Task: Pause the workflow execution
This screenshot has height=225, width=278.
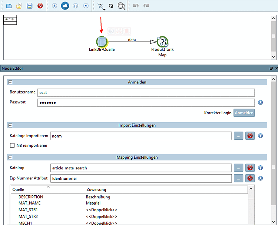Action: [75, 6]
